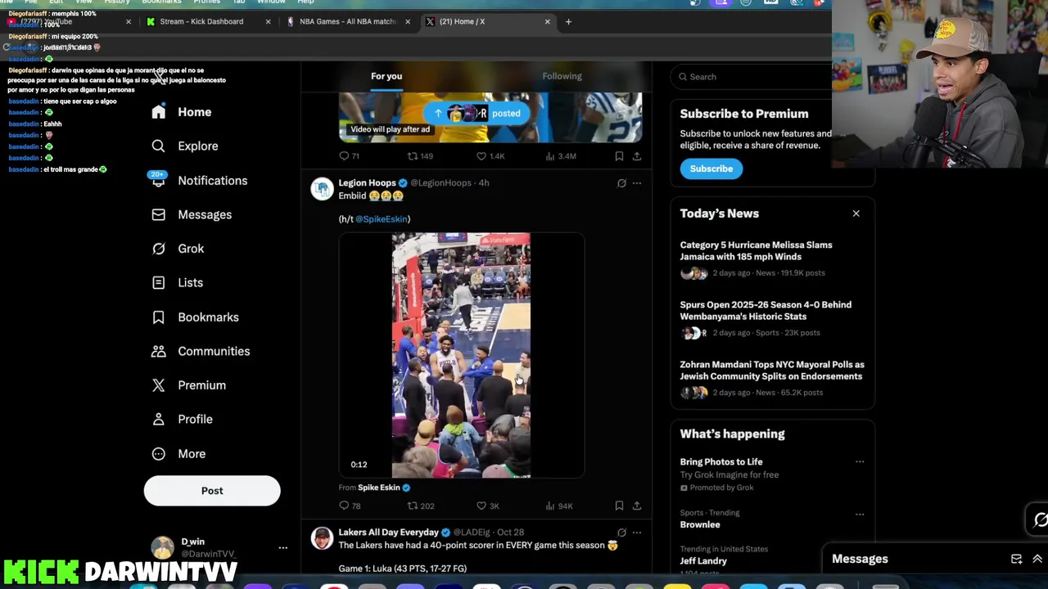This screenshot has width=1048, height=589.
Task: Open the Bookmarks icon in sidebar
Action: [158, 317]
